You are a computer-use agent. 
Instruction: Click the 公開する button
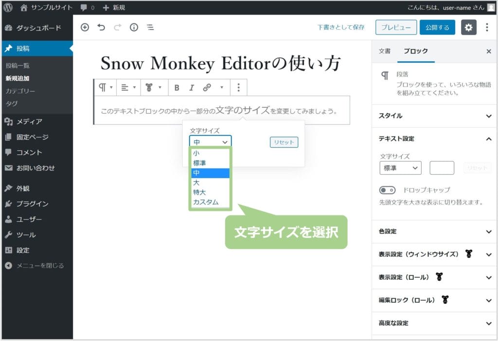(437, 27)
